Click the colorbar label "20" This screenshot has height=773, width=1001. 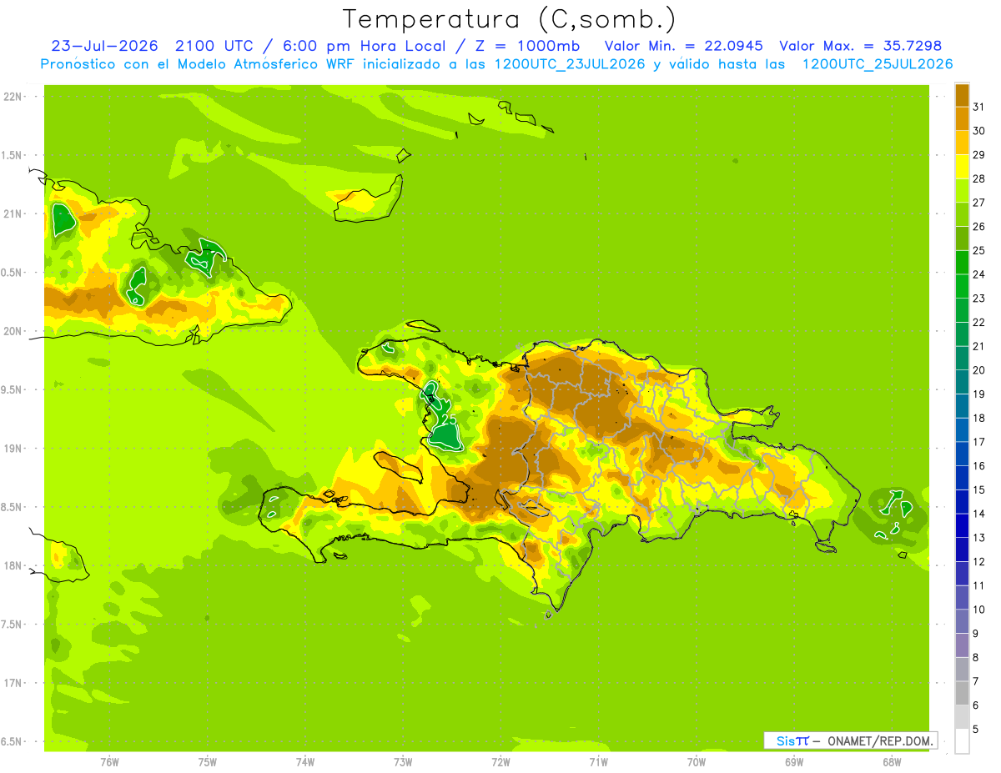point(978,370)
